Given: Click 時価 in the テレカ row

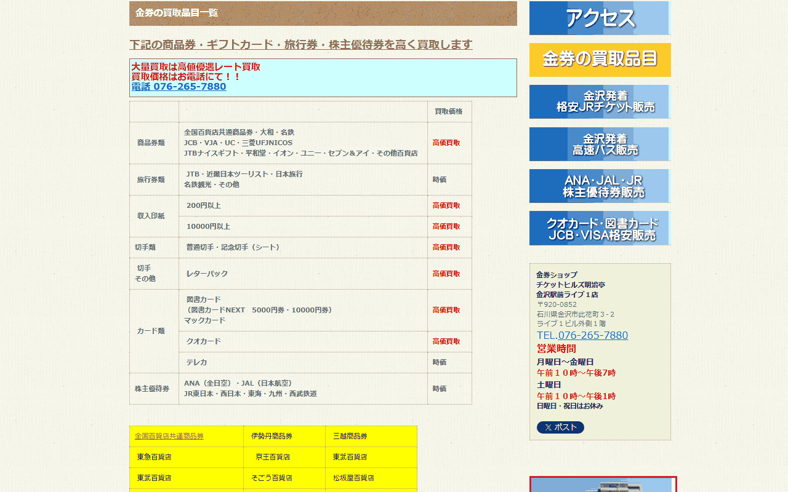Looking at the screenshot, I should click(x=440, y=362).
